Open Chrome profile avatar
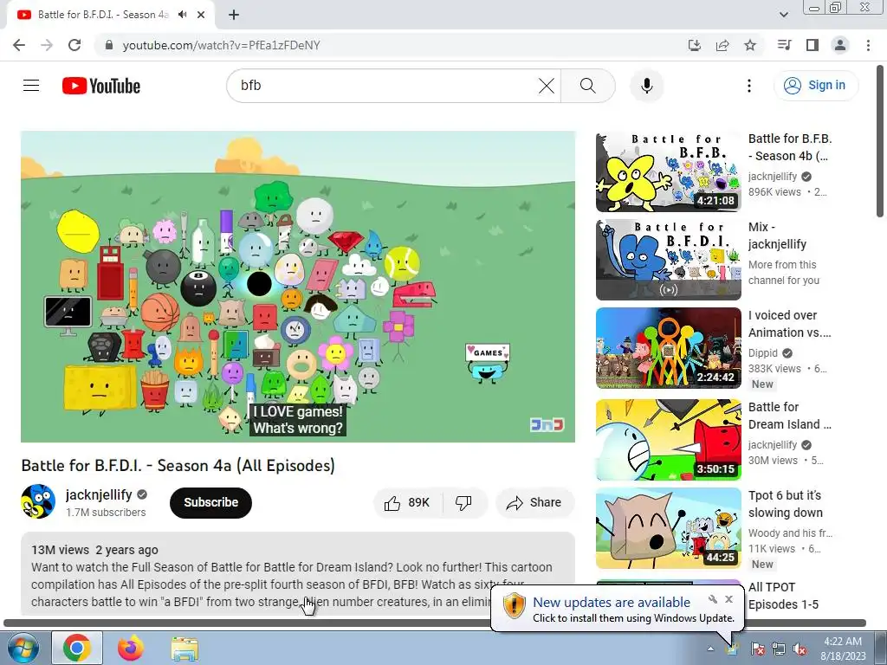The height and width of the screenshot is (665, 887). click(840, 45)
